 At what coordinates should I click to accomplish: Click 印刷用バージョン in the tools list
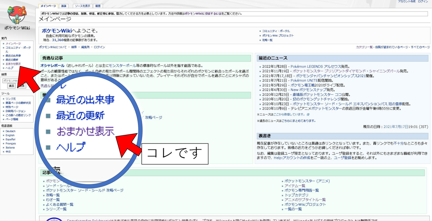[x=15, y=111]
